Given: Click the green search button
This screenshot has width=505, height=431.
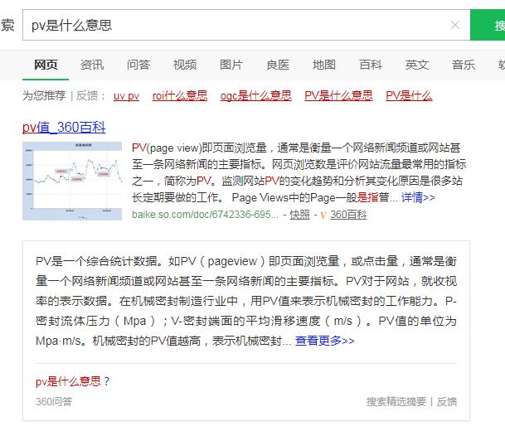Looking at the screenshot, I should pos(488,25).
